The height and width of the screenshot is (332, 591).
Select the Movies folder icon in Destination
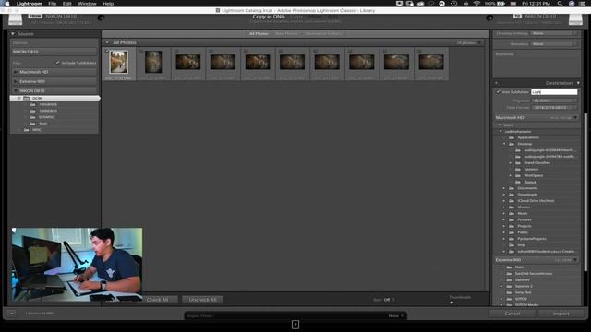(512, 207)
